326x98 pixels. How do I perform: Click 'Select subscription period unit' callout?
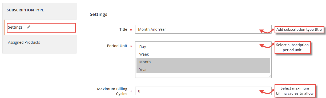point(292,47)
